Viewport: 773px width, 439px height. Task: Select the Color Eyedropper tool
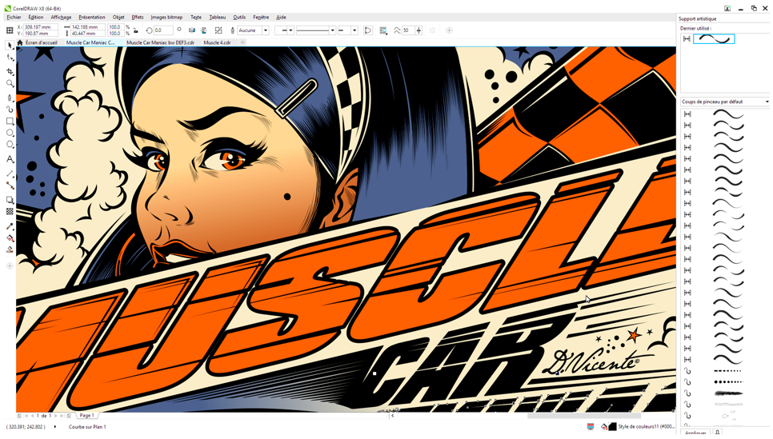pyautogui.click(x=10, y=226)
